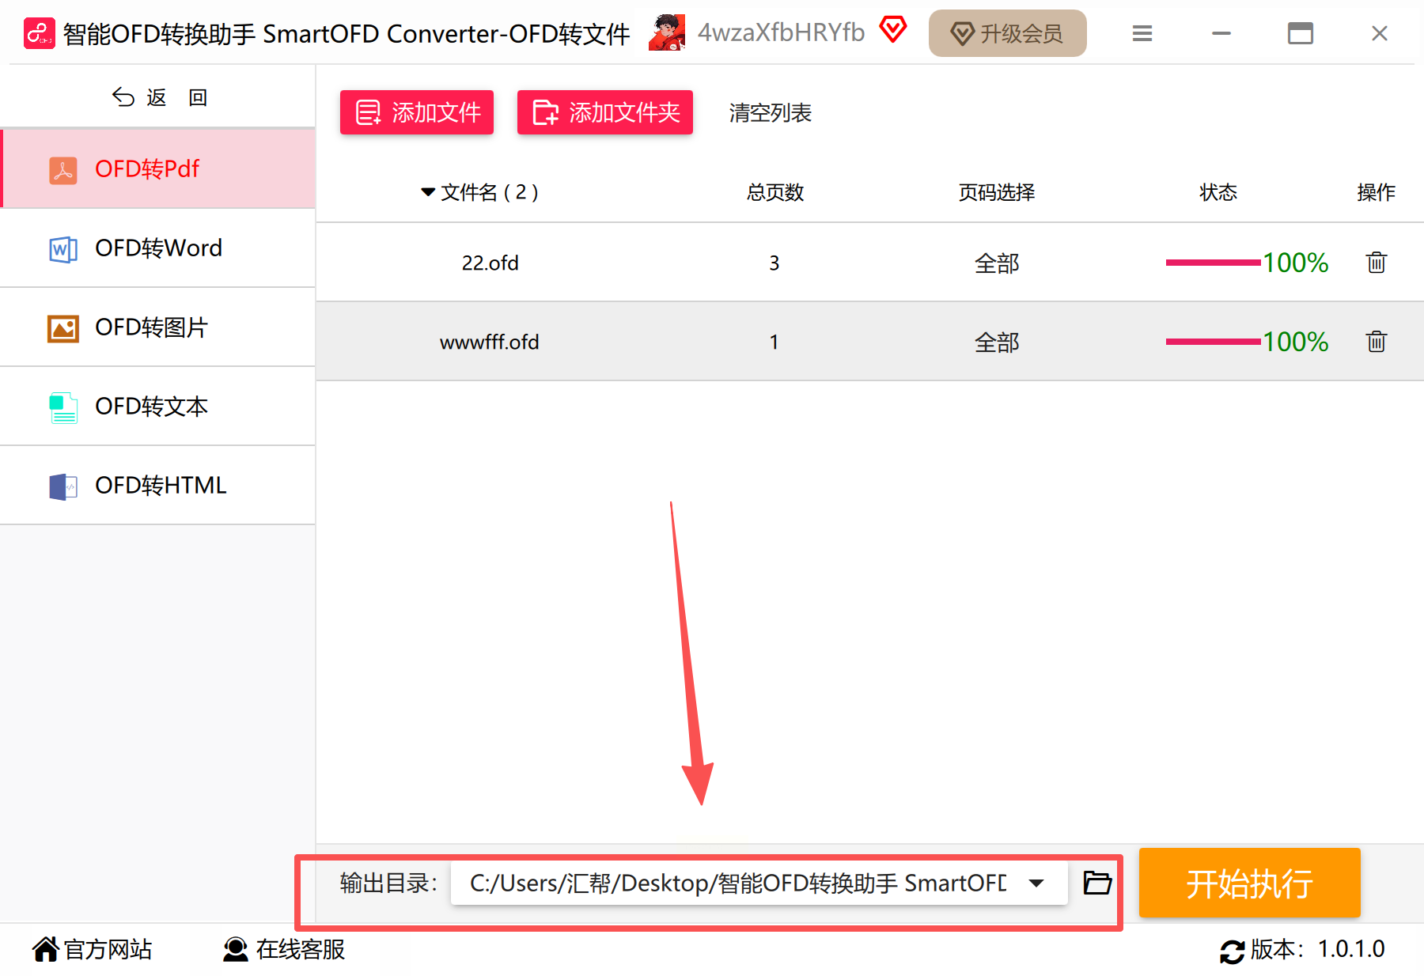Open the hamburger menu in title bar

(1142, 32)
